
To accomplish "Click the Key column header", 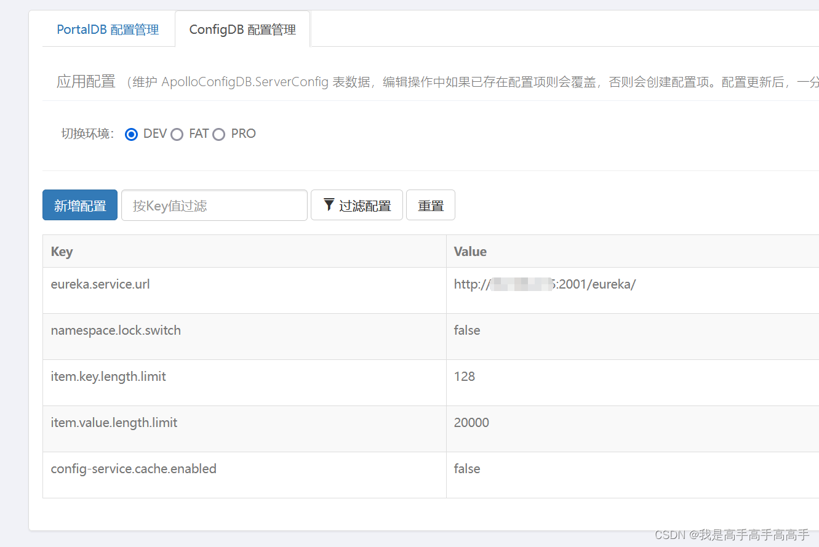I will [x=62, y=251].
